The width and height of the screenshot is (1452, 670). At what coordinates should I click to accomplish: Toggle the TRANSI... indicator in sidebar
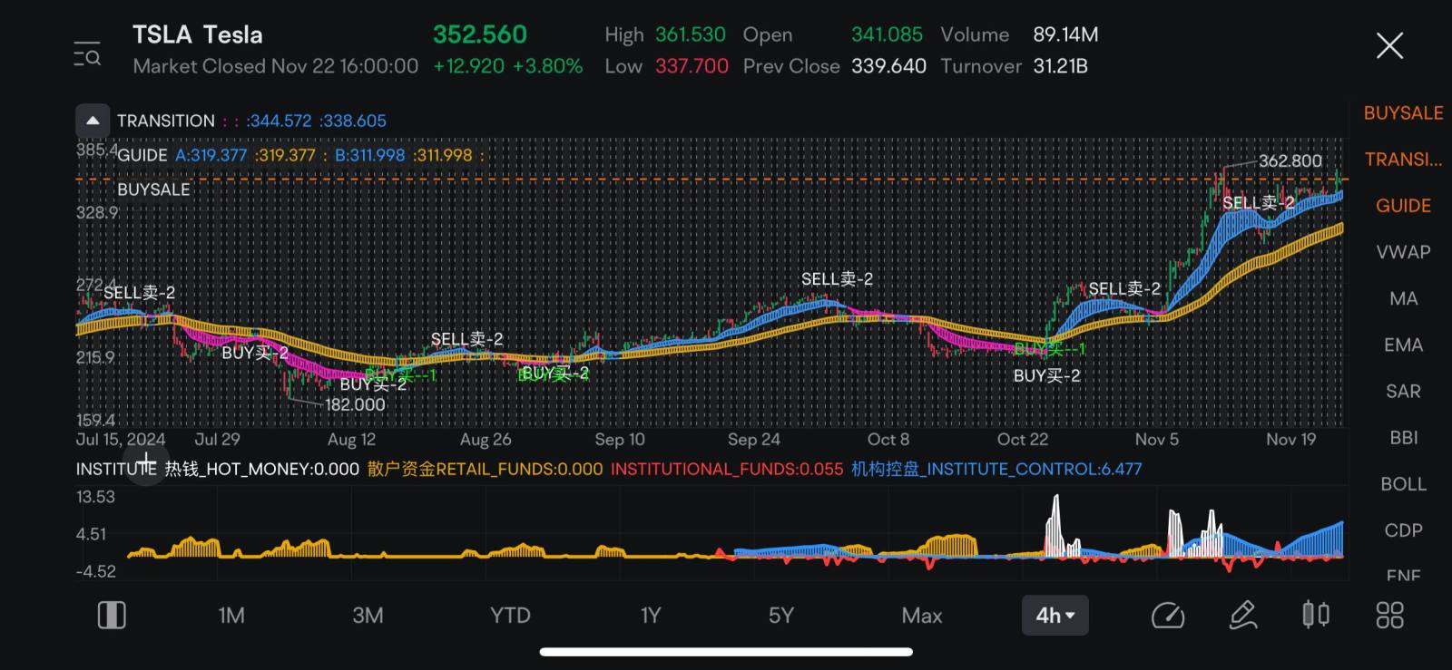pyautogui.click(x=1403, y=160)
